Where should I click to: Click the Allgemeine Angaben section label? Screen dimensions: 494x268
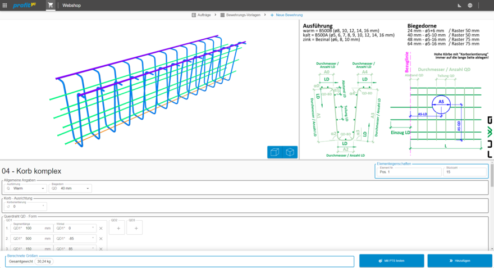[20, 180]
